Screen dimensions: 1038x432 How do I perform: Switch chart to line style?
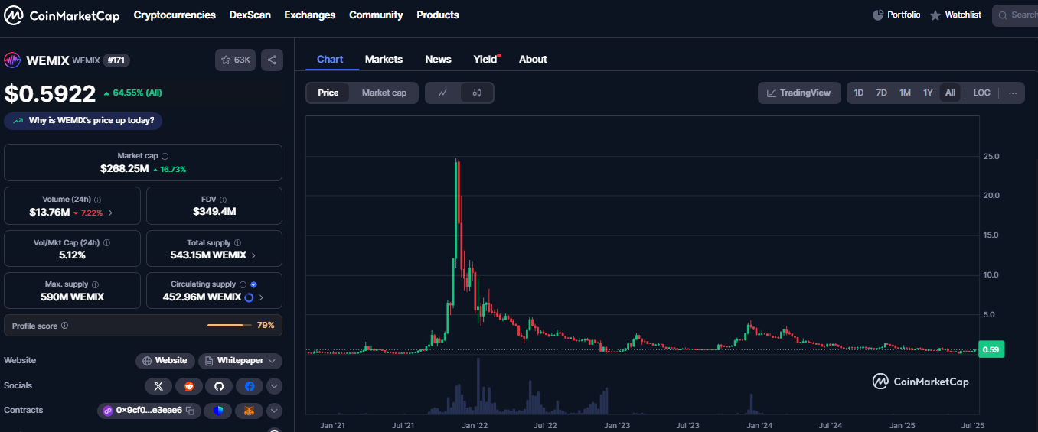coord(443,93)
